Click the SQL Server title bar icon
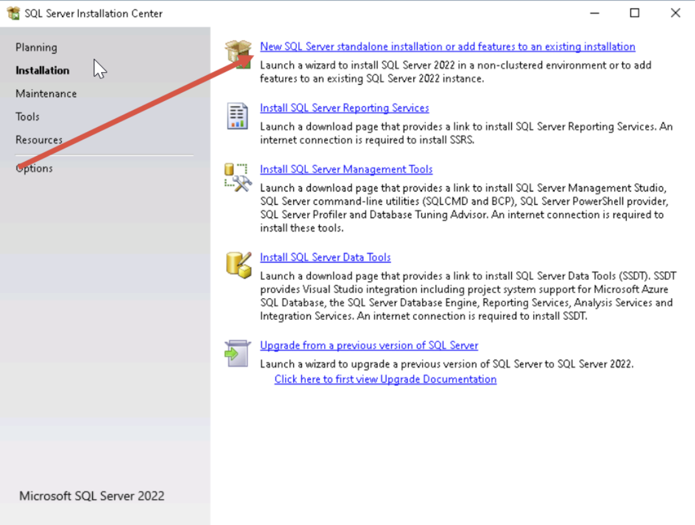This screenshot has width=695, height=525. [x=14, y=13]
